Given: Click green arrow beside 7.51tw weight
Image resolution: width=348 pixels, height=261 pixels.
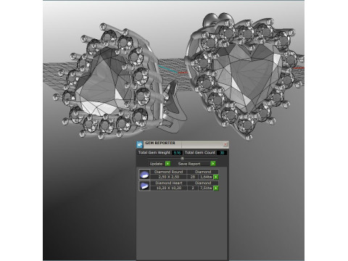Looking at the screenshot, I should [x=216, y=188].
